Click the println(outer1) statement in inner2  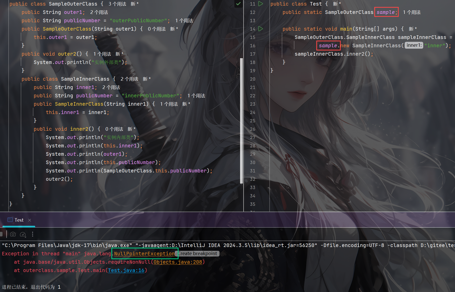[x=86, y=154]
